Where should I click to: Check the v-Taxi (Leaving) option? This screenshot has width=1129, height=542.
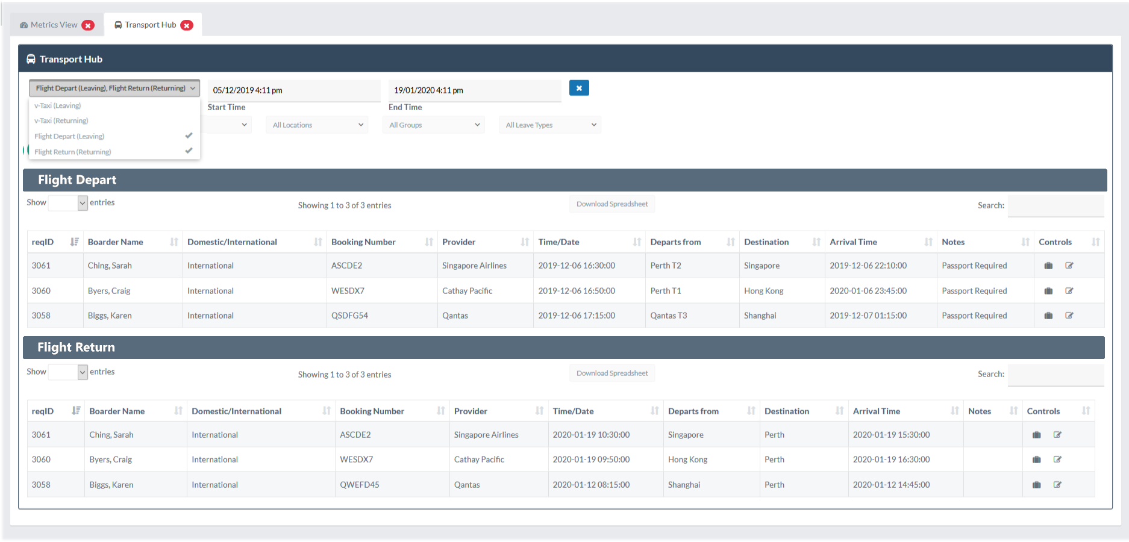114,106
